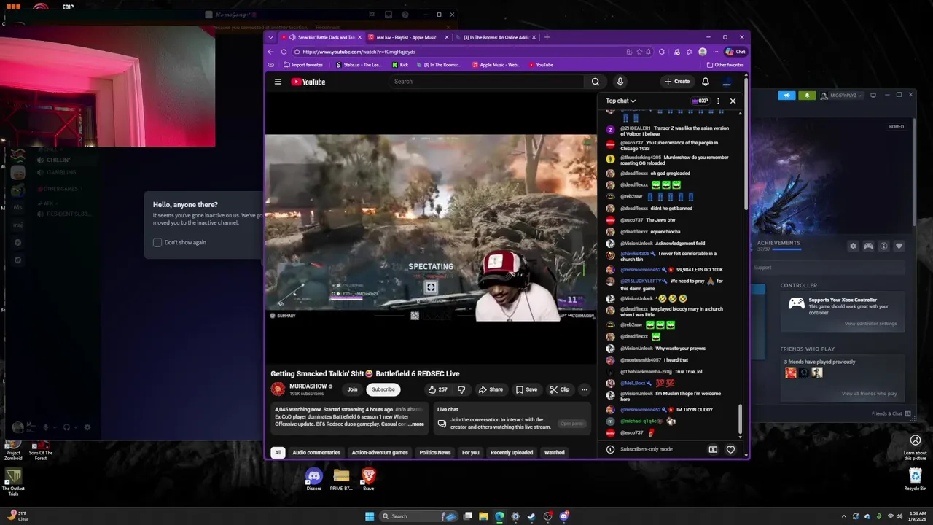Screen dimensions: 933x525
Task: Click Steam wishlist heart icon
Action: 899,246
